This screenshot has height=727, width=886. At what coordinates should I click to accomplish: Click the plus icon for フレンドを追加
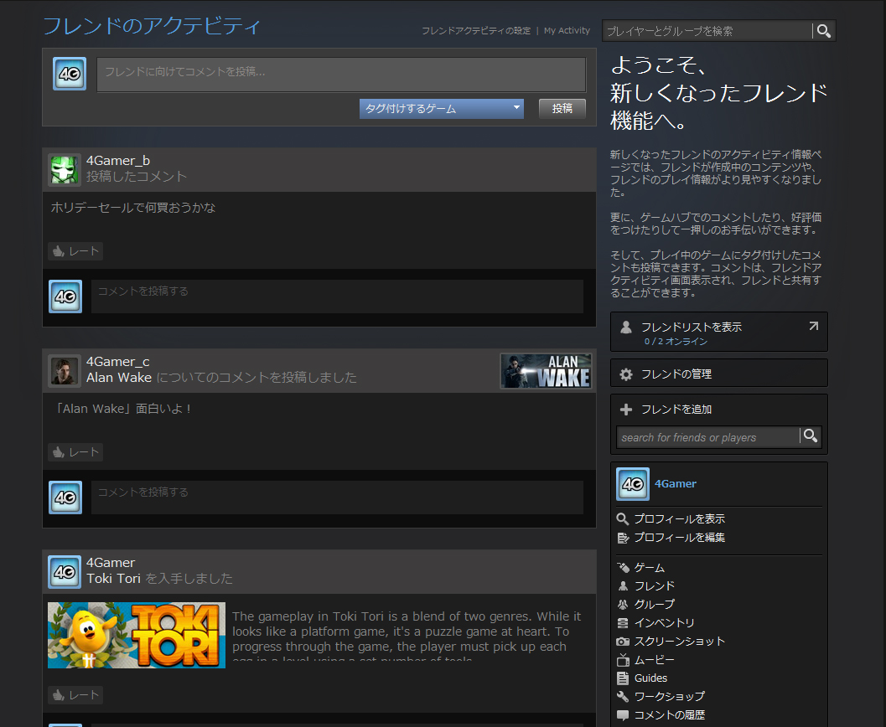point(625,410)
